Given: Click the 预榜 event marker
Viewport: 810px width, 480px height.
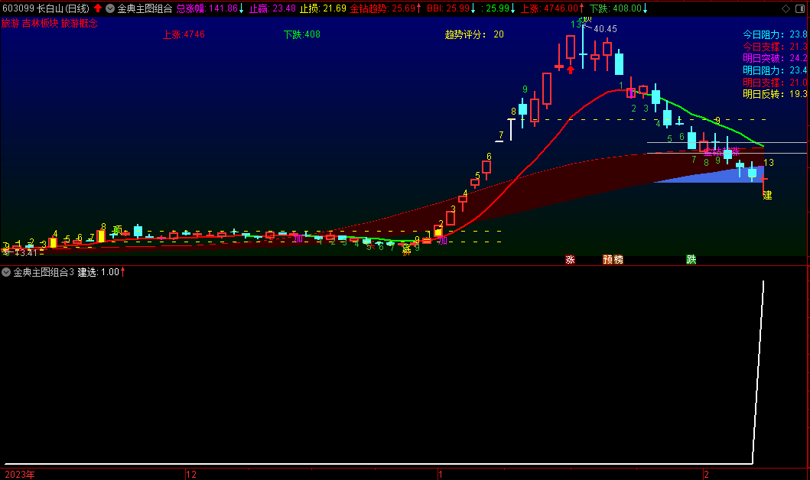Looking at the screenshot, I should point(613,260).
